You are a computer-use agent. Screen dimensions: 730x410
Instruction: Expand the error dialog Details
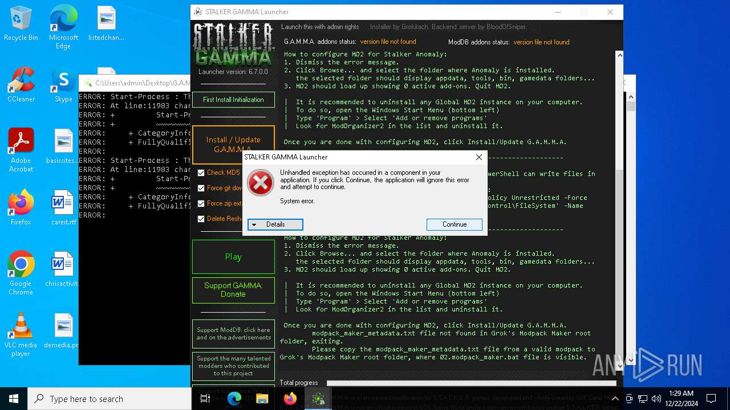click(275, 224)
